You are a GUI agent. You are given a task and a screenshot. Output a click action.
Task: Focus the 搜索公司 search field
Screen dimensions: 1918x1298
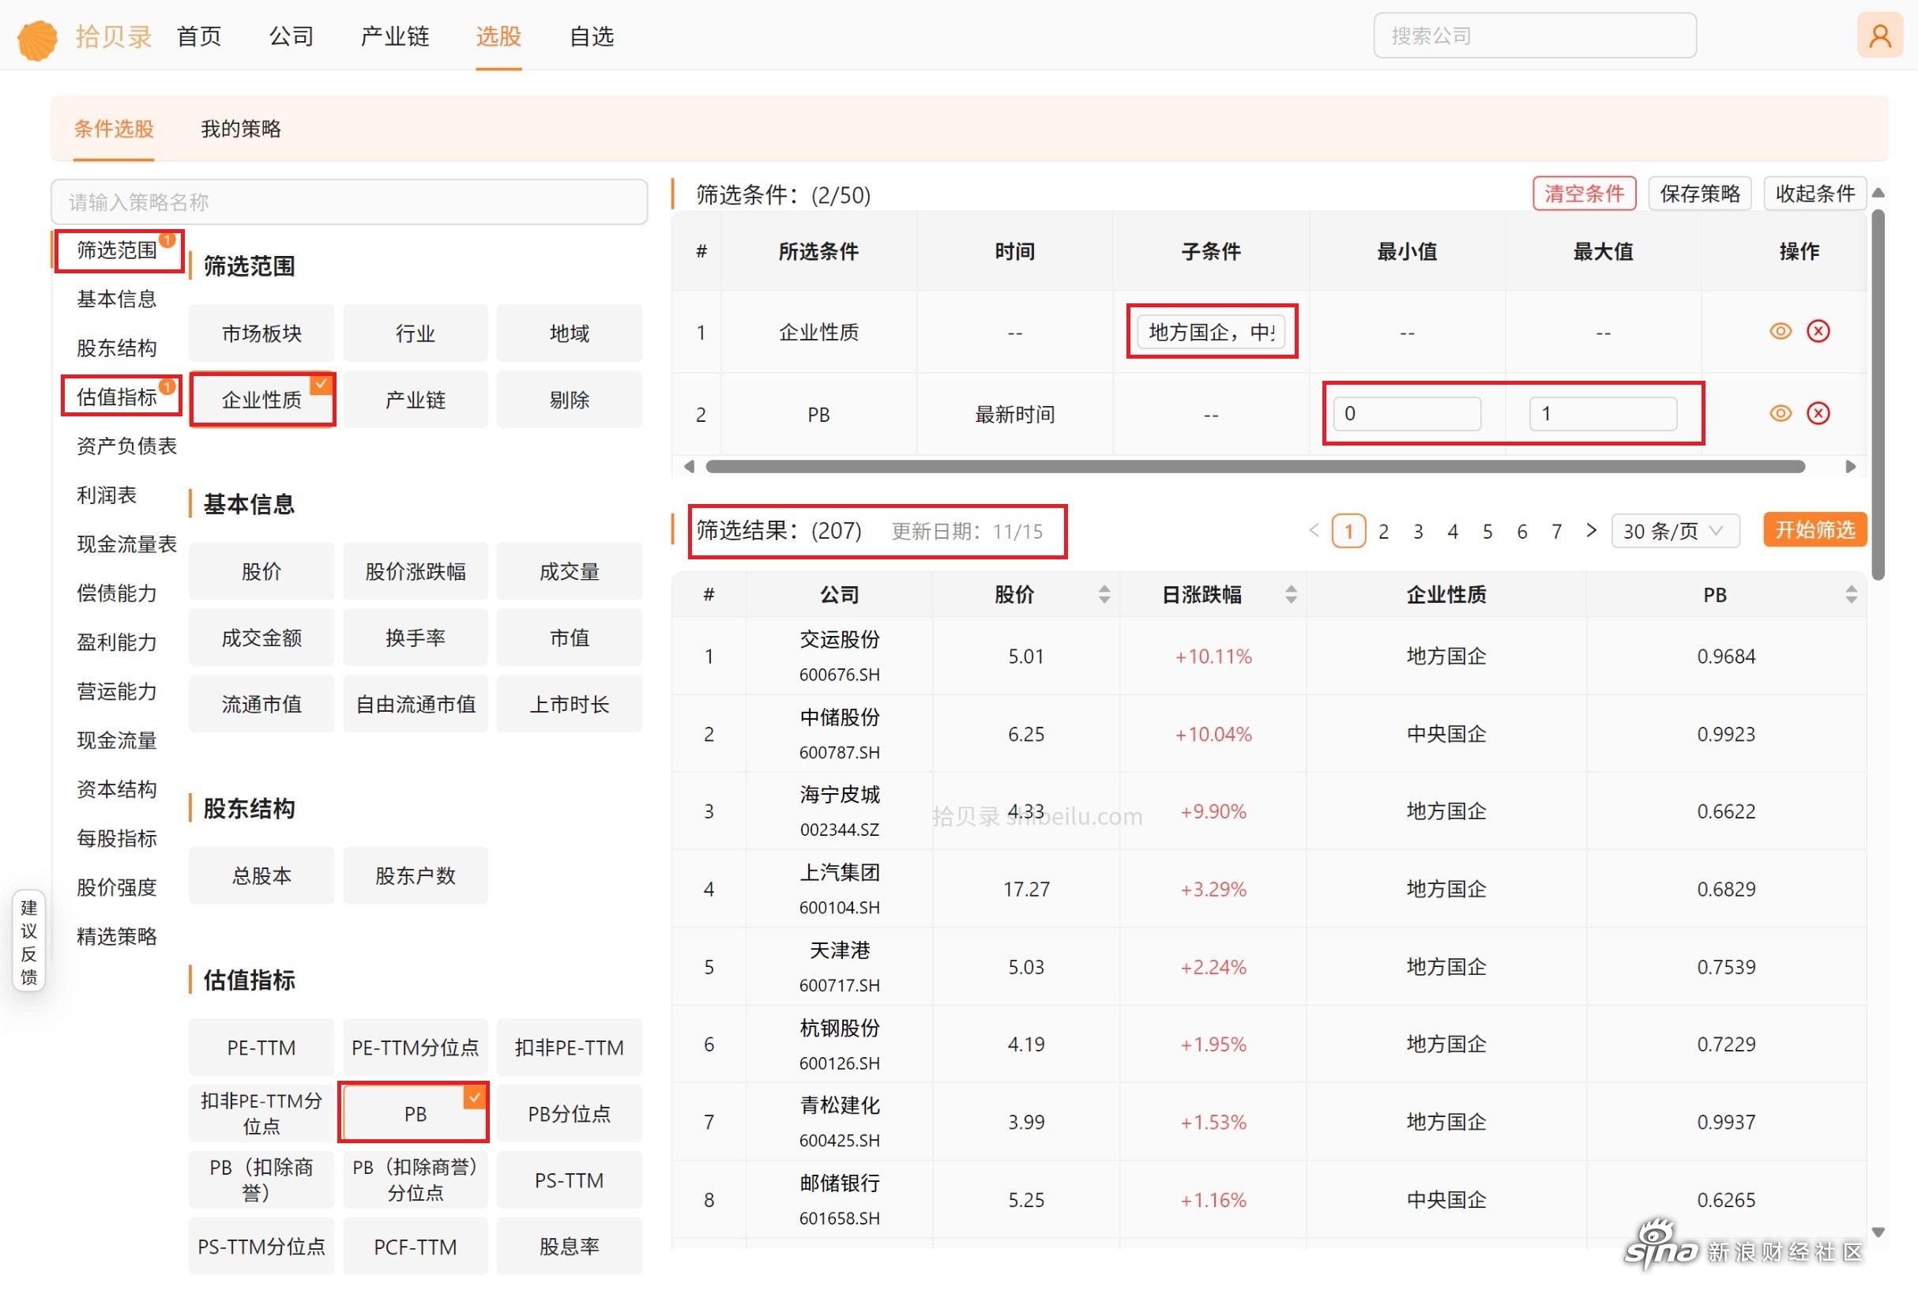[1534, 36]
